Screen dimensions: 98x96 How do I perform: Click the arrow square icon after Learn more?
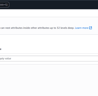coord(90,28)
